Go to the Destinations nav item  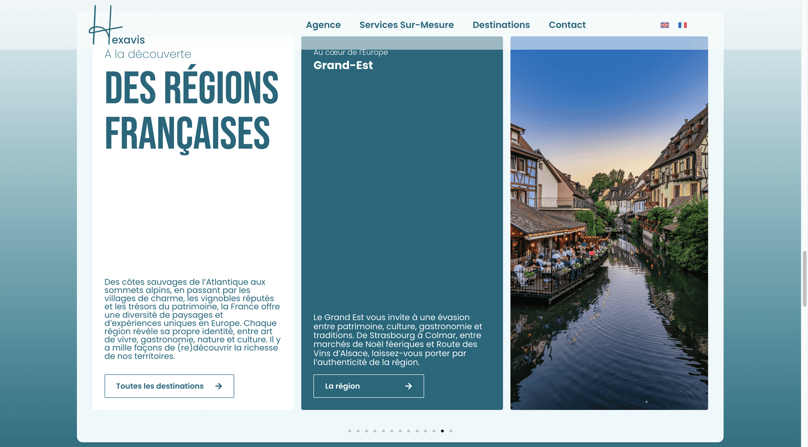pyautogui.click(x=501, y=25)
